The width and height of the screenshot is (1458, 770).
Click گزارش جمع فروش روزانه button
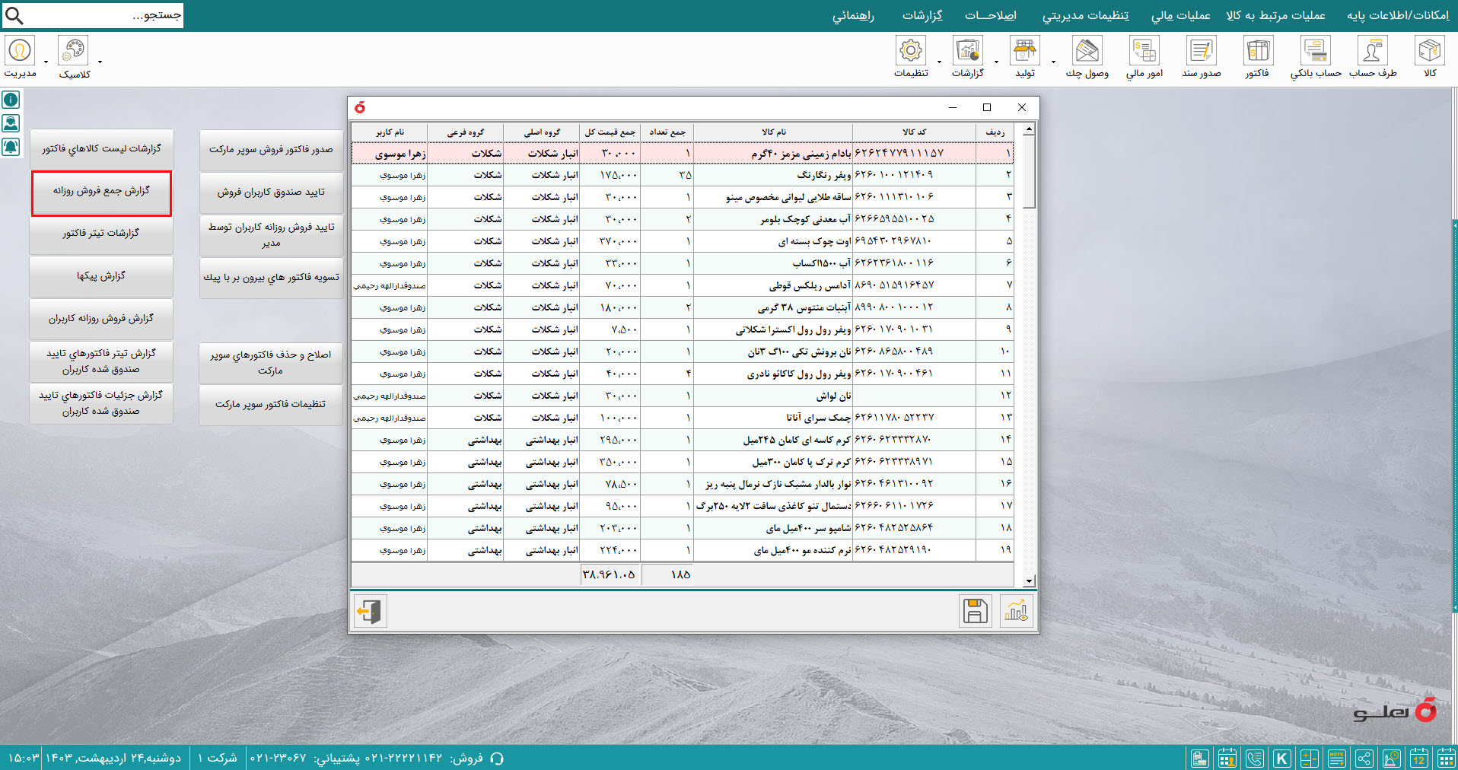click(101, 191)
